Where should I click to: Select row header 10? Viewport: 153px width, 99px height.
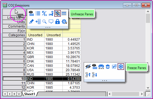point(14,79)
